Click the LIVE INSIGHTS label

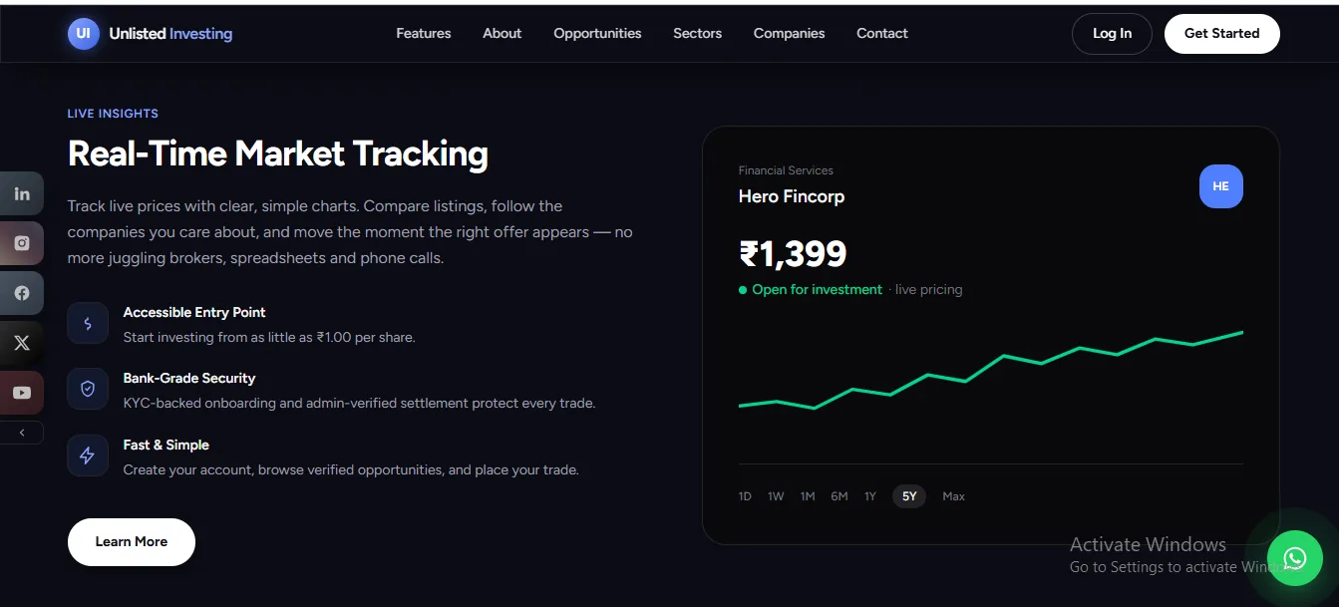tap(113, 114)
